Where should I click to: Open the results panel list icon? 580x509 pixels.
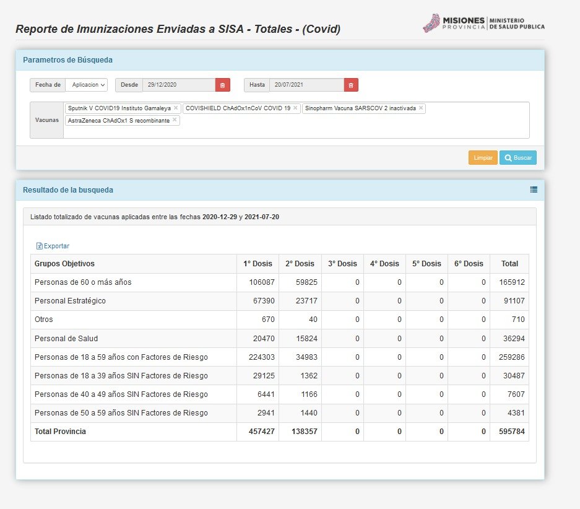click(534, 189)
